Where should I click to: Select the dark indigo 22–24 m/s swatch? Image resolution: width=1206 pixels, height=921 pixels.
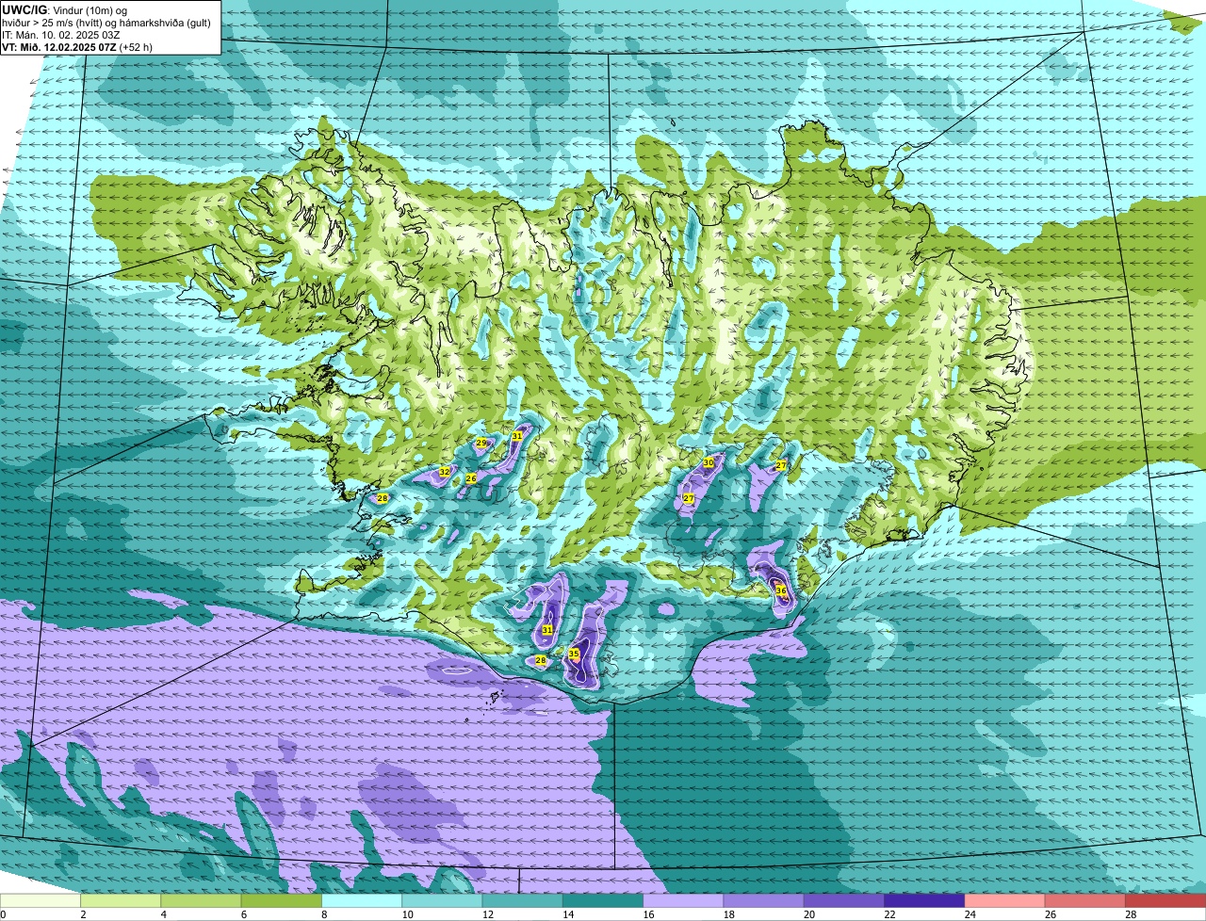click(924, 900)
